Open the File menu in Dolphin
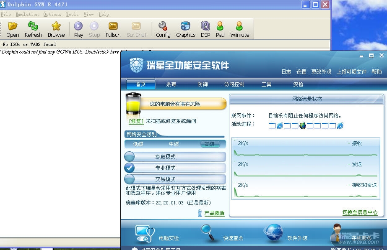The width and height of the screenshot is (387, 250). 6,14
